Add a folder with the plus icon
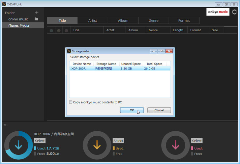 coord(37,13)
